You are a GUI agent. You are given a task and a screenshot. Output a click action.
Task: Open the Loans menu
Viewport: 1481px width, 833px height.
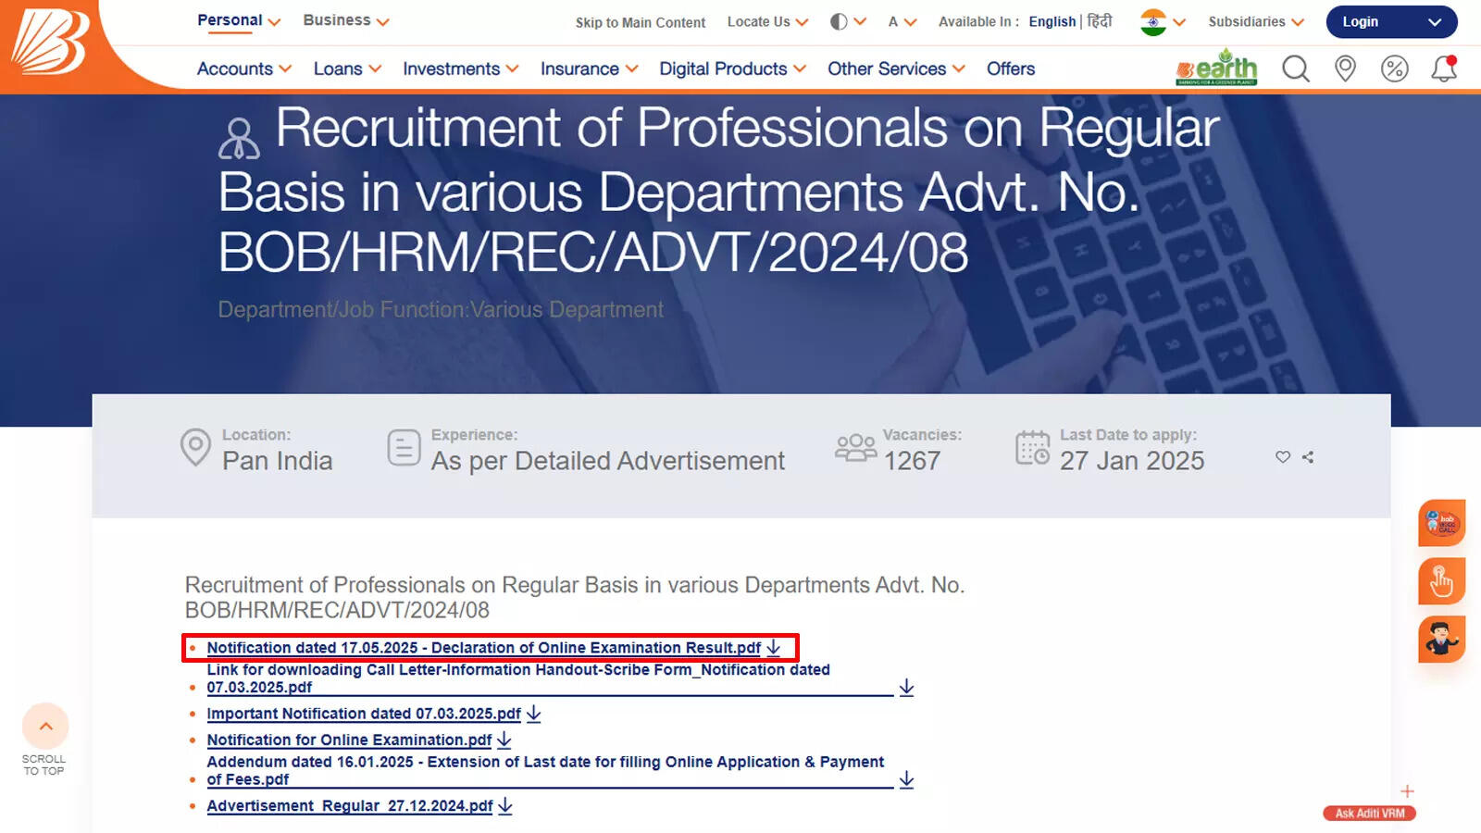click(347, 68)
